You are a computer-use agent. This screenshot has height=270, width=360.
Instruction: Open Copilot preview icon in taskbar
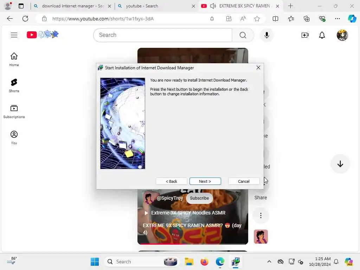[349, 262]
